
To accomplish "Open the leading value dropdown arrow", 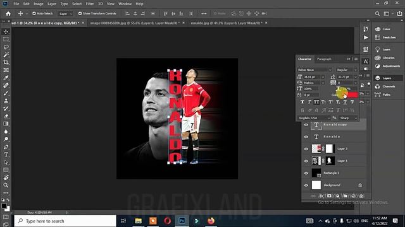I will pyautogui.click(x=356, y=77).
